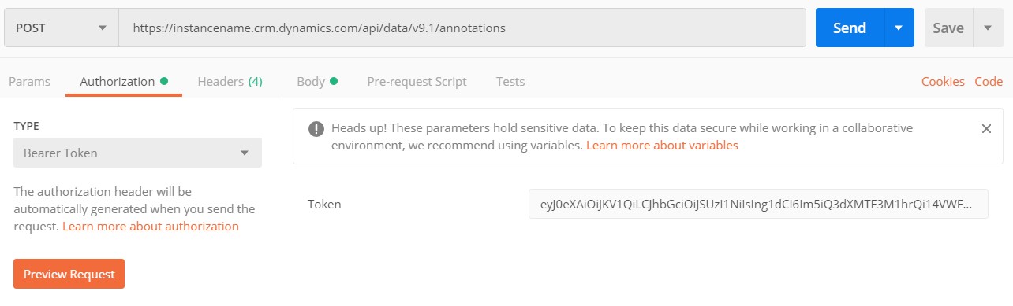This screenshot has height=306, width=1013.
Task: Follow Learn more about variables link
Action: click(x=662, y=146)
